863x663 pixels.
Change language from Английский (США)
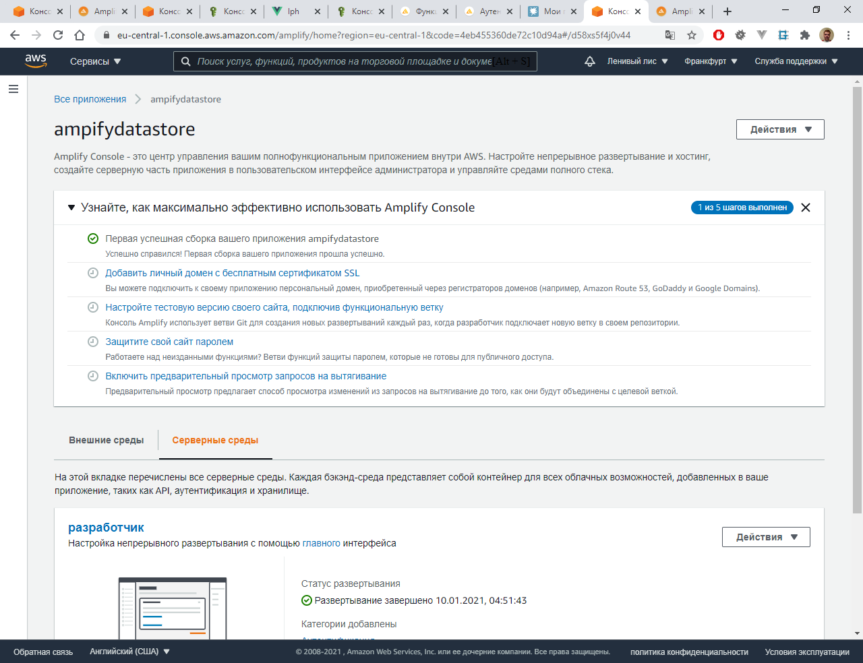click(129, 652)
